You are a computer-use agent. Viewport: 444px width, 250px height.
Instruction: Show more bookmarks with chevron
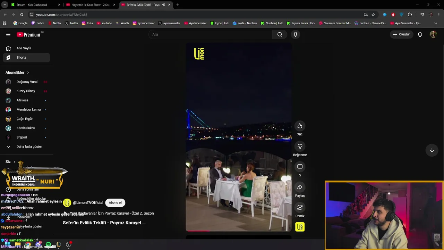435,23
